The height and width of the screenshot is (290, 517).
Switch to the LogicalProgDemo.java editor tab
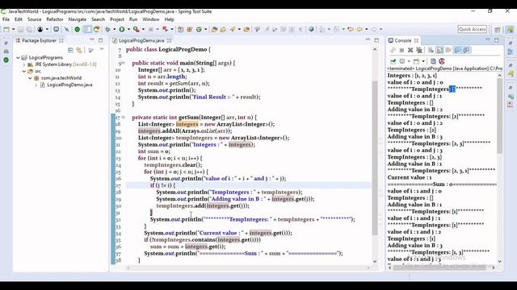point(141,40)
